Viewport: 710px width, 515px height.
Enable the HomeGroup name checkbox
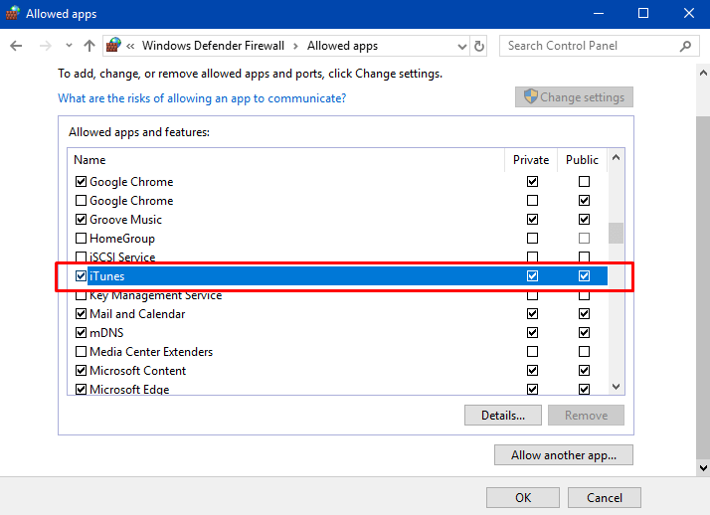click(x=82, y=238)
